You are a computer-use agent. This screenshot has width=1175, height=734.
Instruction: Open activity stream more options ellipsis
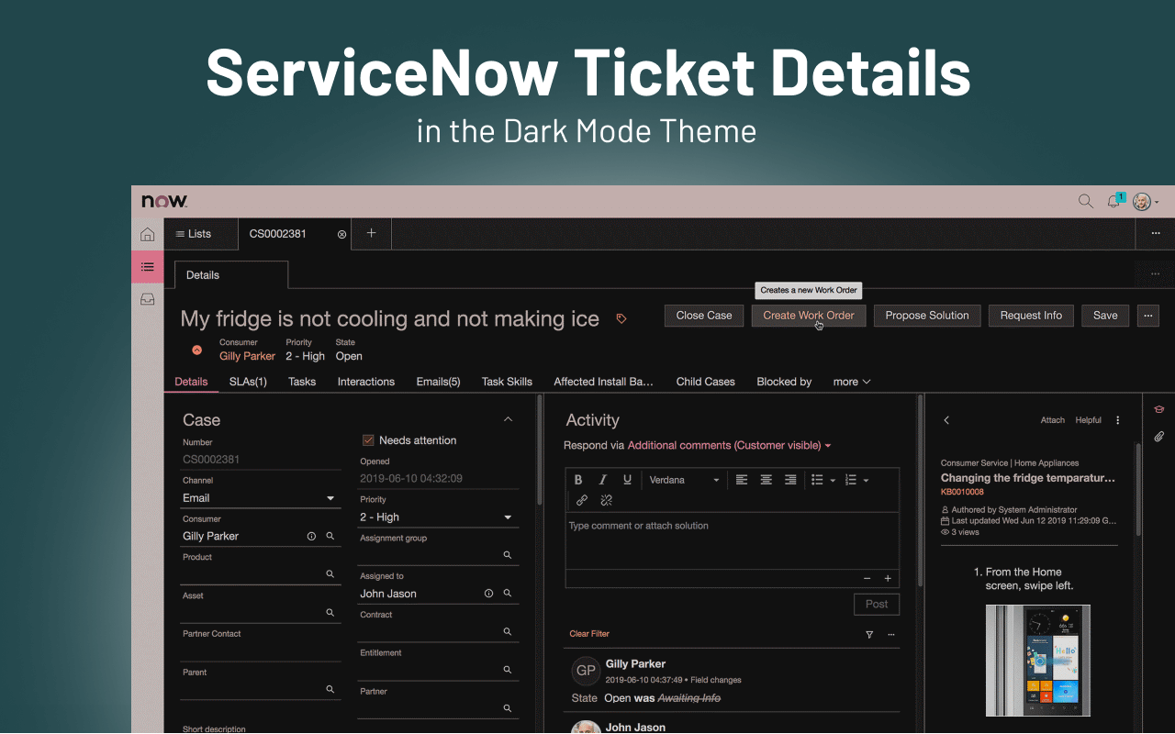891,634
